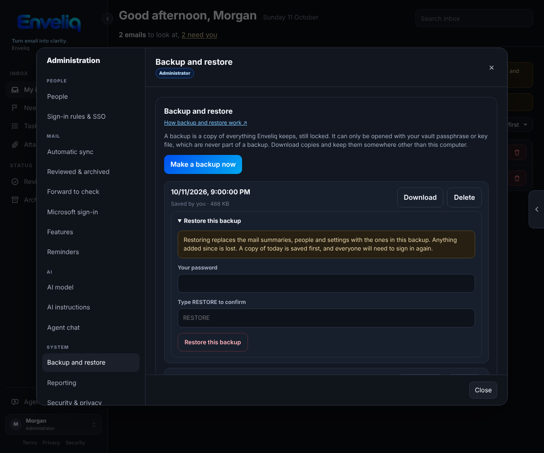Screen dimensions: 544x453
Task: Click the flag icon in the left sidebar
Action: (15, 108)
